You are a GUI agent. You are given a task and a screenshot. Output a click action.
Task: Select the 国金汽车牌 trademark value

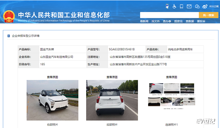(47, 49)
